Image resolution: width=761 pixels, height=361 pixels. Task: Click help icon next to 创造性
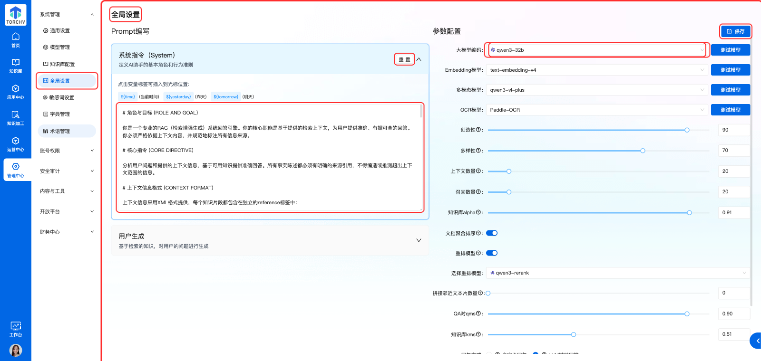[478, 130]
